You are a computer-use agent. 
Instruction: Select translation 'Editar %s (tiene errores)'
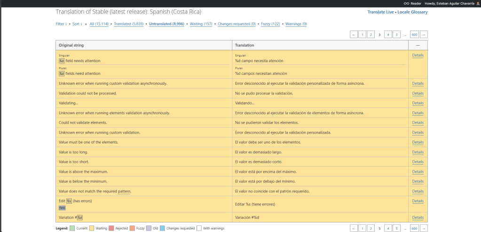pos(255,204)
